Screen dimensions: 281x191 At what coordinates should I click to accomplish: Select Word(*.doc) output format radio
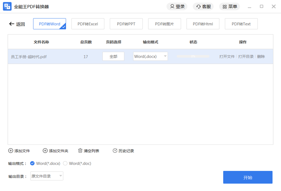click(65, 163)
